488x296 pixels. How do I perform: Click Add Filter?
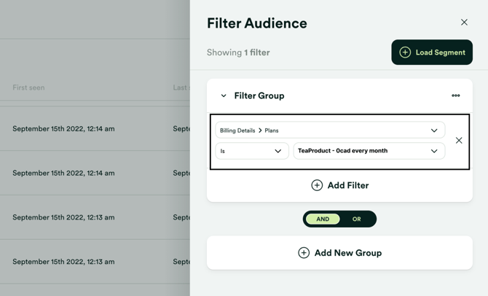(340, 185)
